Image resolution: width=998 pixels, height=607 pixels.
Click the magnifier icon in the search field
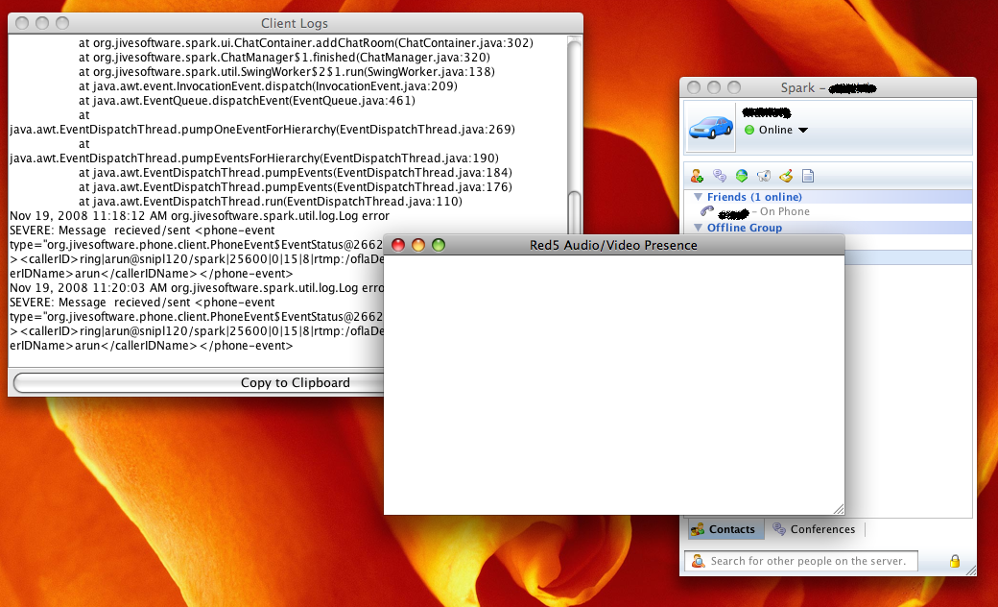coord(699,561)
